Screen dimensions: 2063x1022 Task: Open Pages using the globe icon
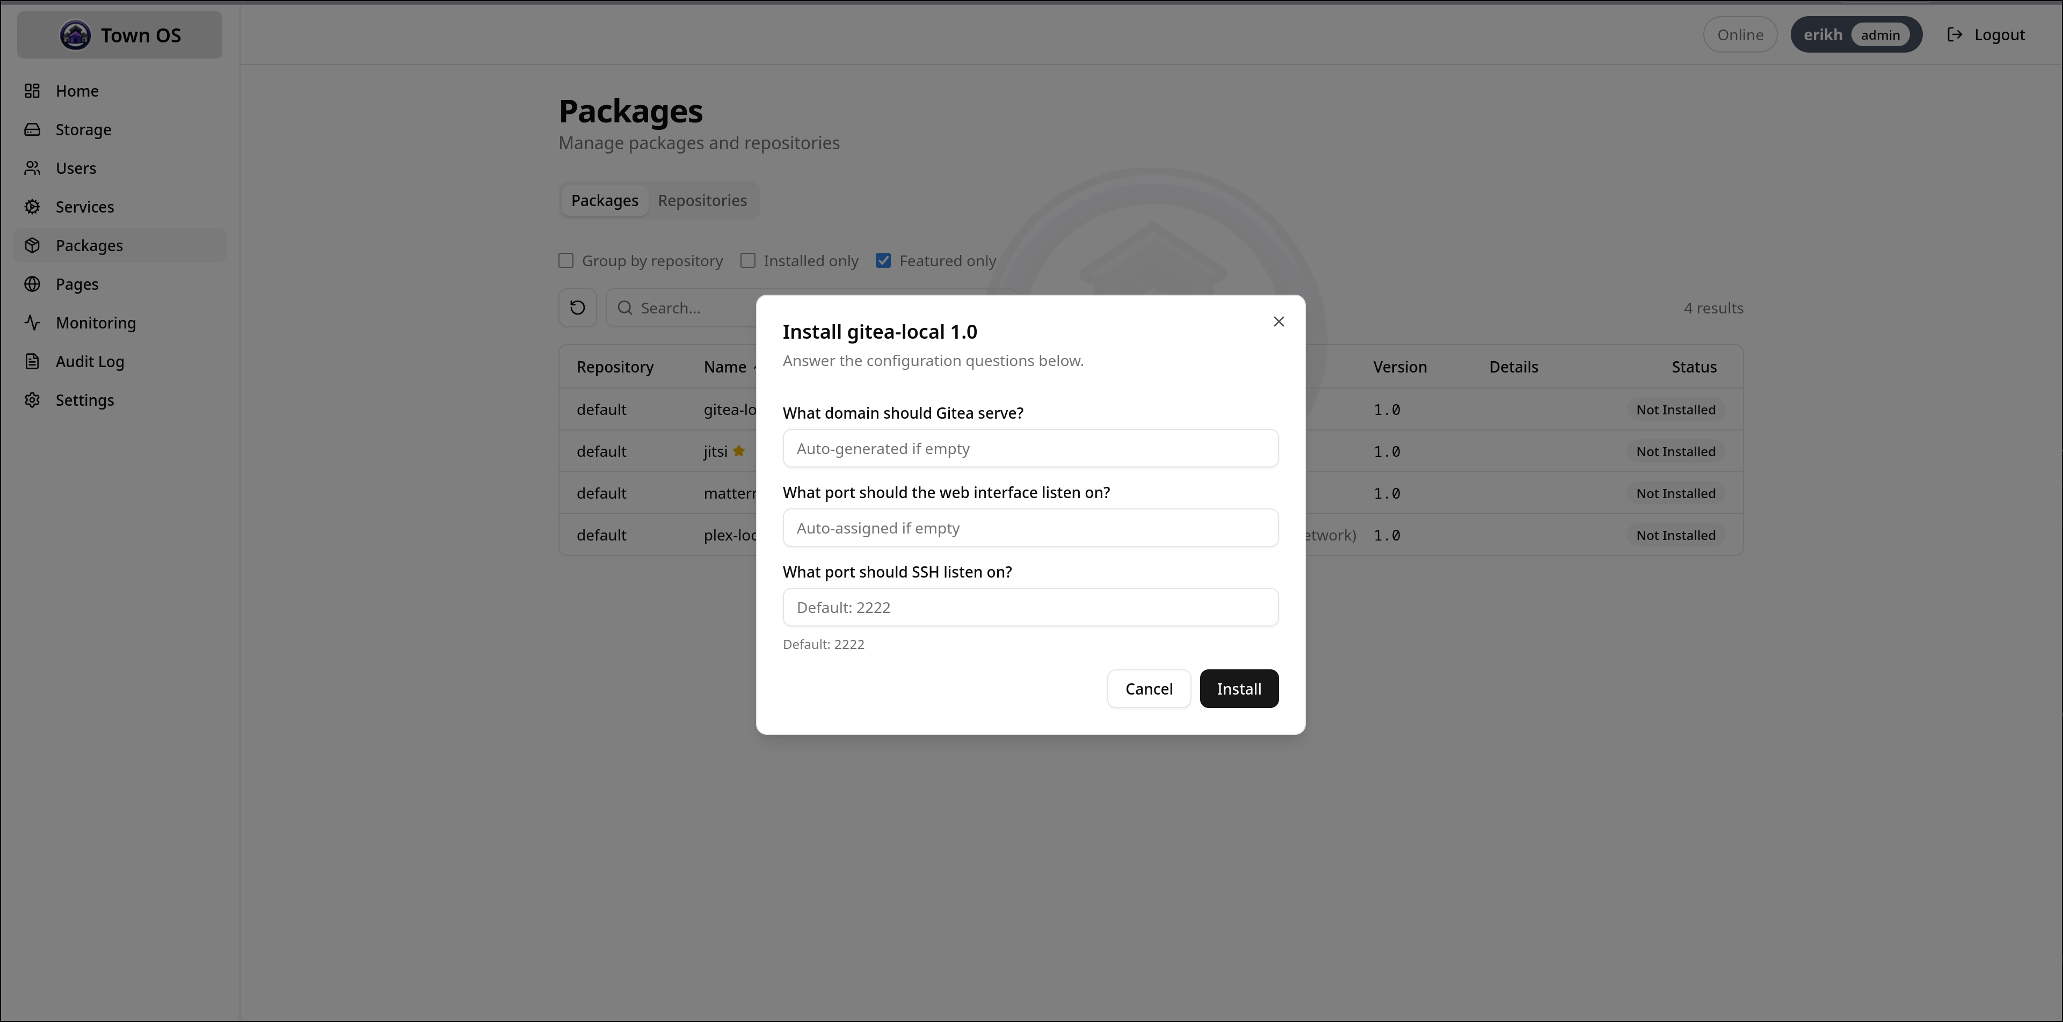coord(33,284)
